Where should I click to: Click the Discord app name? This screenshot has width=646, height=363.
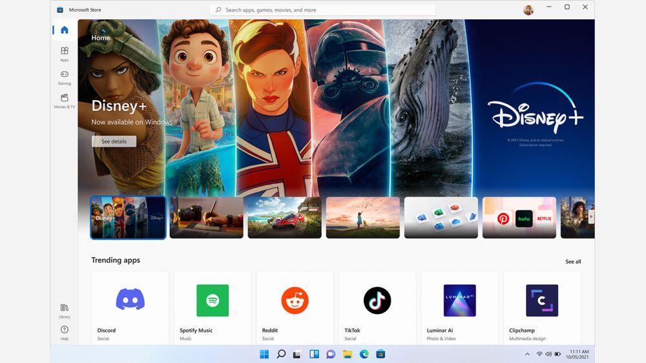click(107, 331)
